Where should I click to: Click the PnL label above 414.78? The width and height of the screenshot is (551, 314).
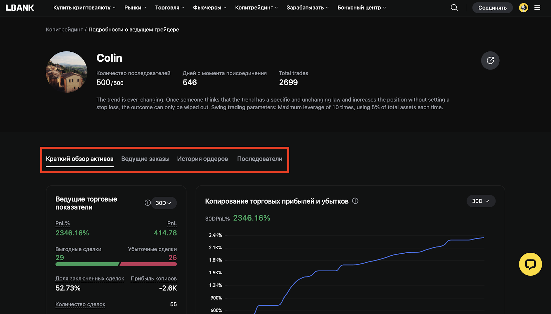coord(172,223)
